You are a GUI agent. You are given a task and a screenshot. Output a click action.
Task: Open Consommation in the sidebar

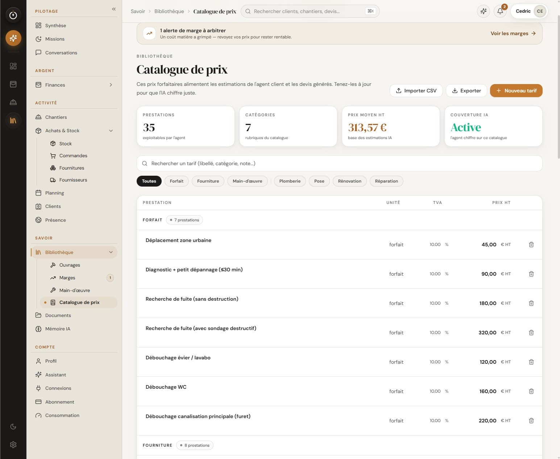[x=74, y=415]
